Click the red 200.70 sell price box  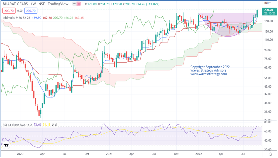coord(9,11)
